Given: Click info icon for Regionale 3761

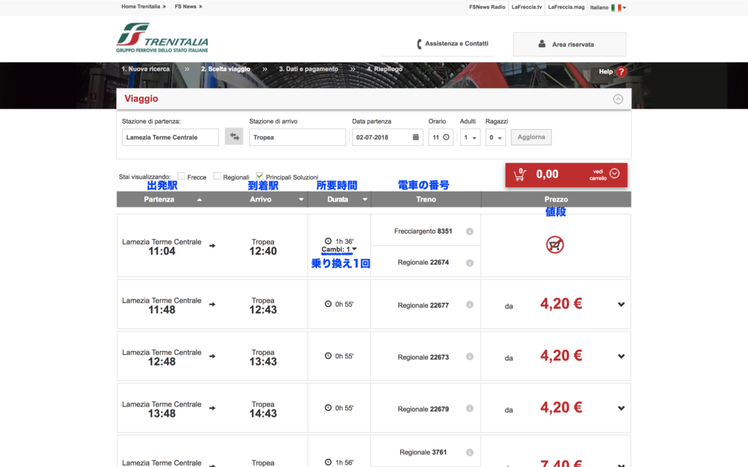Looking at the screenshot, I should click(470, 452).
